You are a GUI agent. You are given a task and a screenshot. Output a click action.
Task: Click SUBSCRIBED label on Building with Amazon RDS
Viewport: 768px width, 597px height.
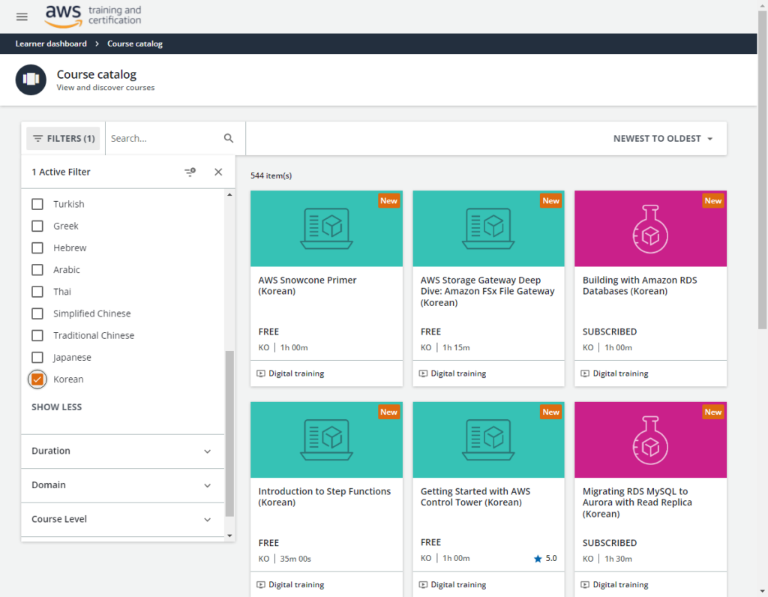(x=610, y=331)
